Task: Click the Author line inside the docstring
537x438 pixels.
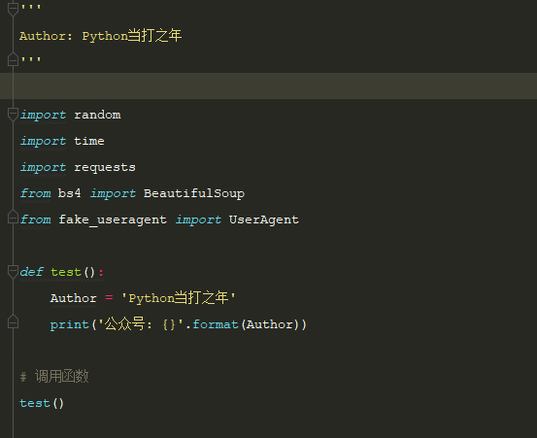Action: [x=100, y=36]
